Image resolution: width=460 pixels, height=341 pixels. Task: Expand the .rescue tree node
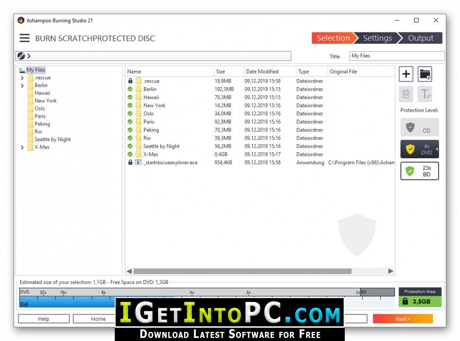tap(22, 78)
